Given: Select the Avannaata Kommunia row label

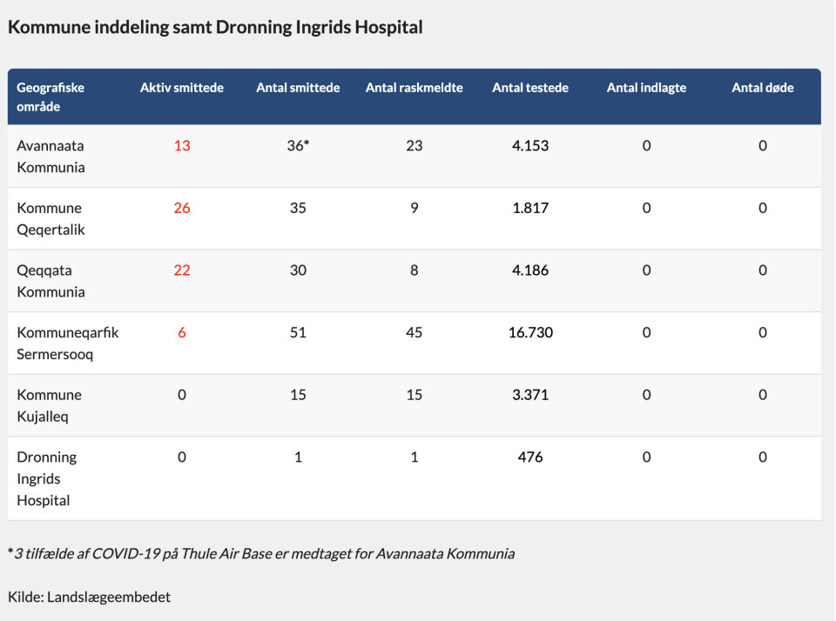Looking at the screenshot, I should coord(51,157).
